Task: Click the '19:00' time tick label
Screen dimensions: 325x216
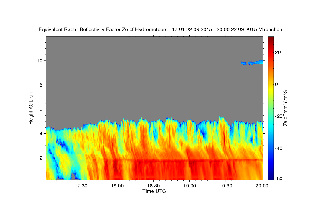Action: 190,186
